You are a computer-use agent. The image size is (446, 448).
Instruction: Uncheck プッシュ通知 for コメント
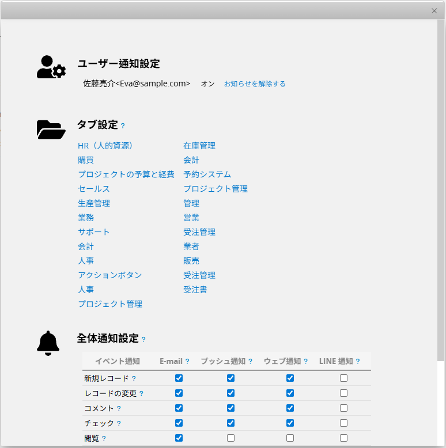click(230, 408)
